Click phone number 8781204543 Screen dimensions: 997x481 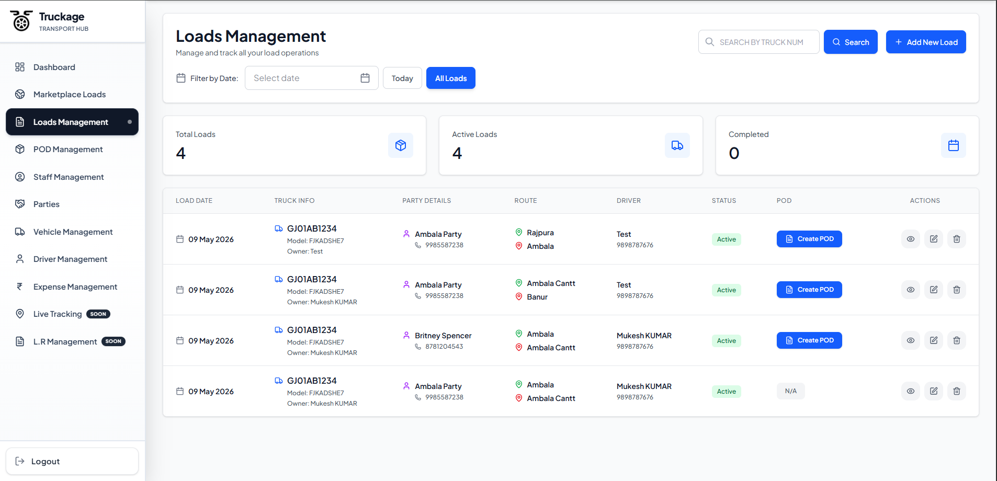point(444,347)
